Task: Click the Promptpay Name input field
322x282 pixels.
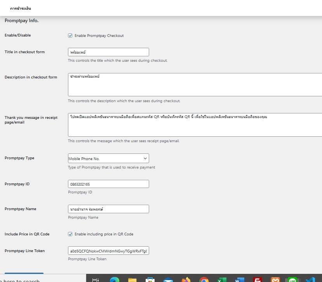Action: pyautogui.click(x=108, y=209)
